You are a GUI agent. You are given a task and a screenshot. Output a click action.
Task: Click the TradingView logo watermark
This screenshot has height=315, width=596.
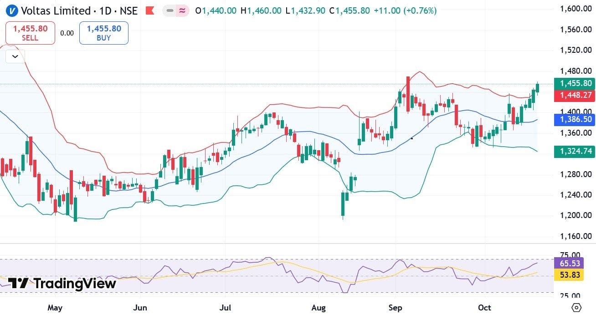62,284
